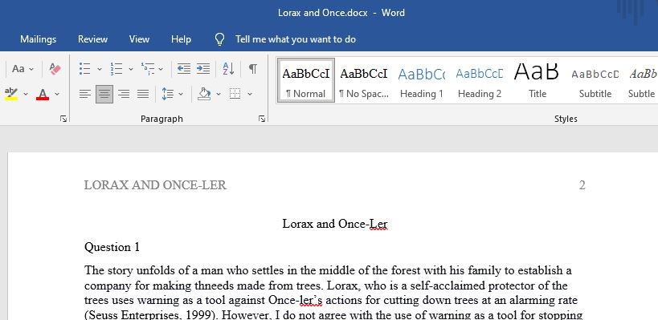
Task: Open line and paragraph spacing options
Action: [168, 94]
